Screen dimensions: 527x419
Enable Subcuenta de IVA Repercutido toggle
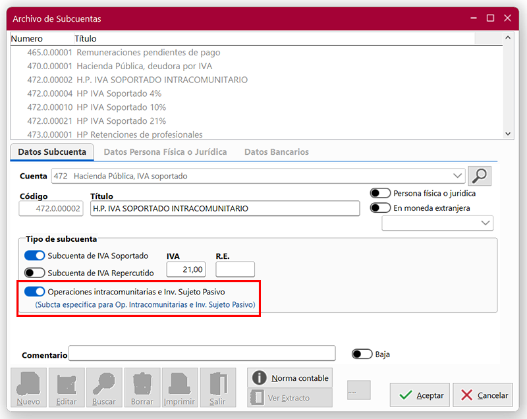[34, 273]
